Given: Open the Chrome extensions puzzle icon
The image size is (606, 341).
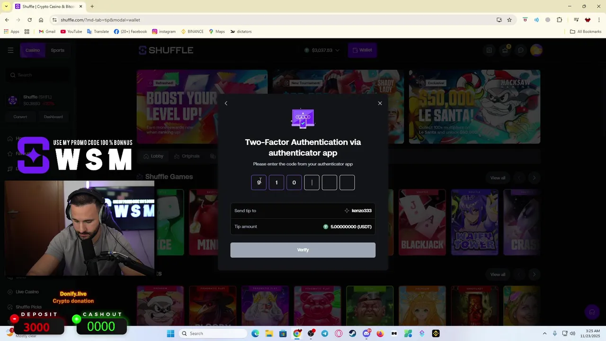Looking at the screenshot, I should [560, 20].
